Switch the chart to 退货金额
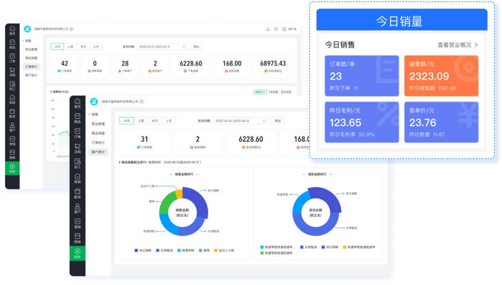502x285 pixels. (286, 92)
